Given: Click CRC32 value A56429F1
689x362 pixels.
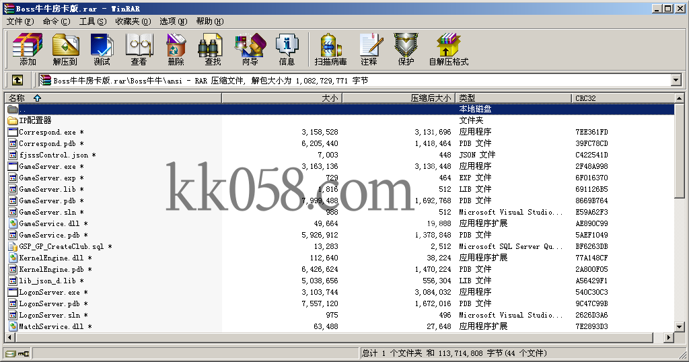Looking at the screenshot, I should (591, 281).
